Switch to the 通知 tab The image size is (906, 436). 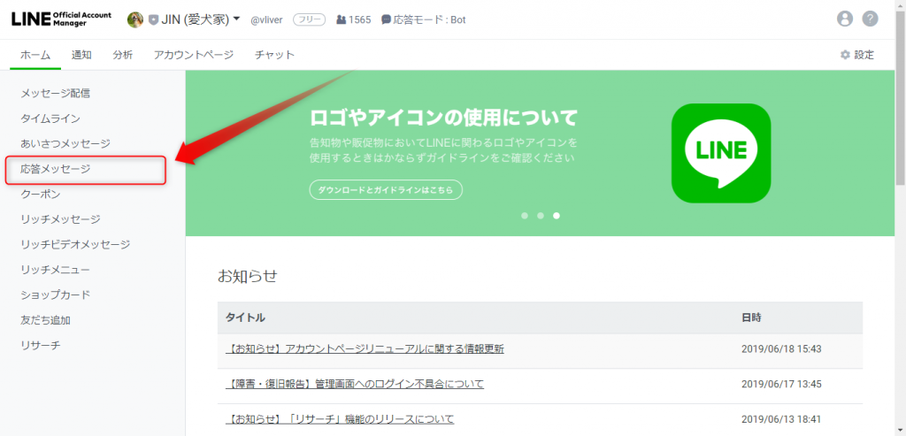(x=81, y=55)
